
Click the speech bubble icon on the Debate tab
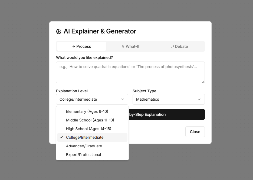pos(172,46)
